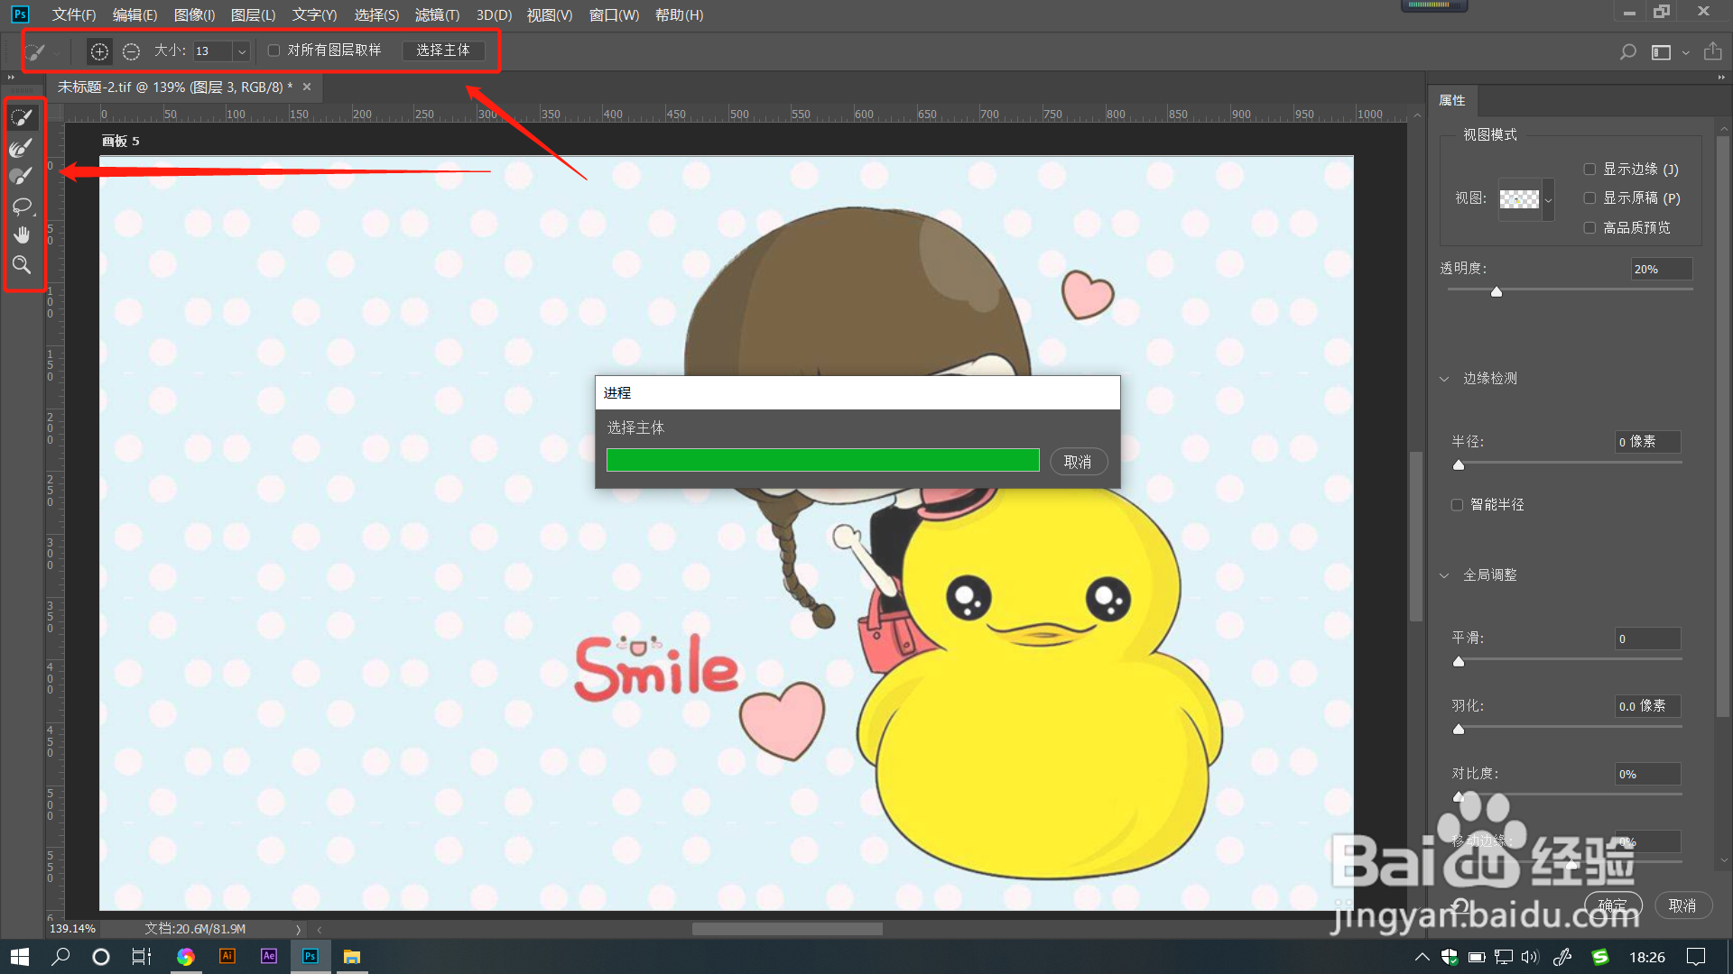1733x974 pixels.
Task: Toggle 显示原稿 (P) checkbox
Action: pos(1589,198)
